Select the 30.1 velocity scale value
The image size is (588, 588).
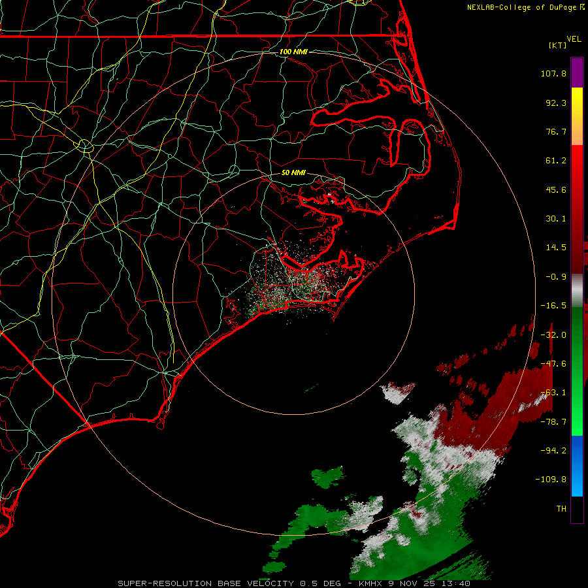click(556, 219)
